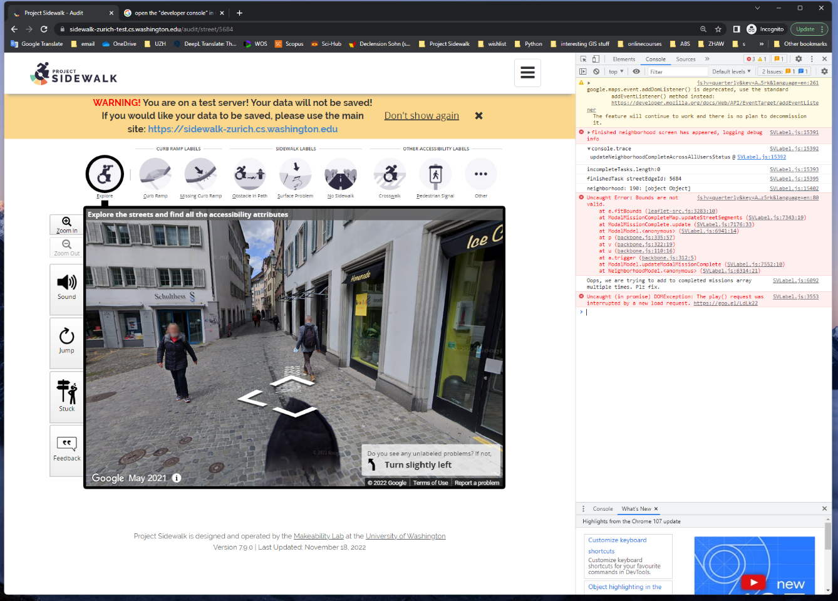Image resolution: width=838 pixels, height=601 pixels.
Task: Open the Makeability Lab link
Action: pyautogui.click(x=318, y=536)
